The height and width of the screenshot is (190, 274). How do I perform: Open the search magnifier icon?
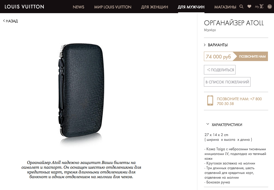point(241,7)
